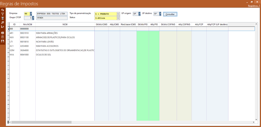Open the UF origem lookup selector
261x127 pixels.
click(140, 14)
